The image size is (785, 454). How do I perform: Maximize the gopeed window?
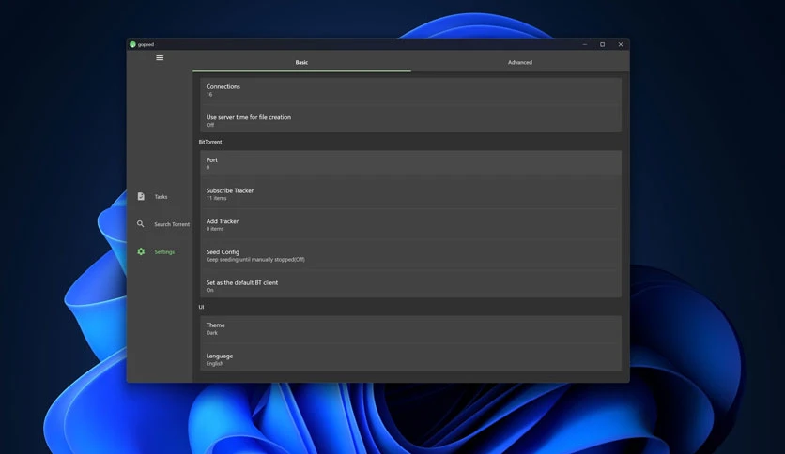(602, 44)
